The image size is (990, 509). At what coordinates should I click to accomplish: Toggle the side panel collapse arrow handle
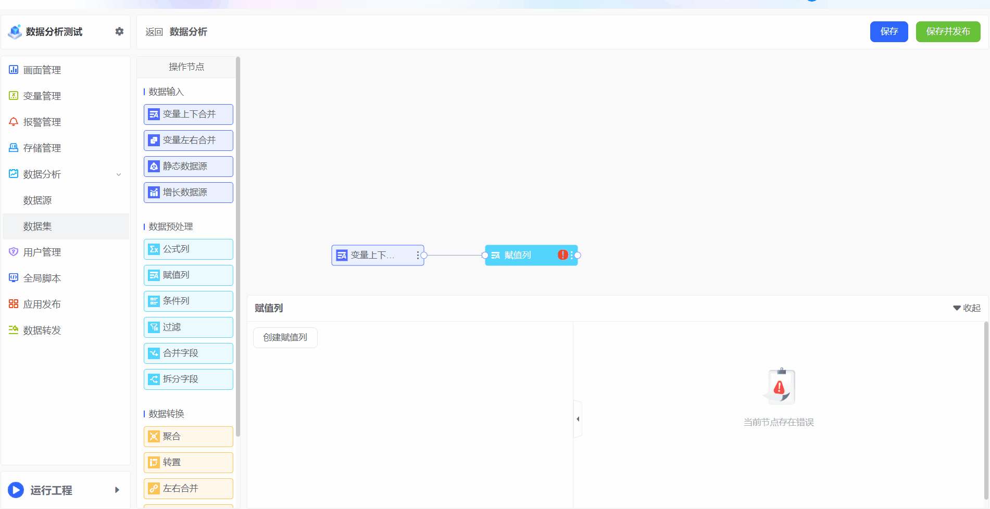click(578, 419)
